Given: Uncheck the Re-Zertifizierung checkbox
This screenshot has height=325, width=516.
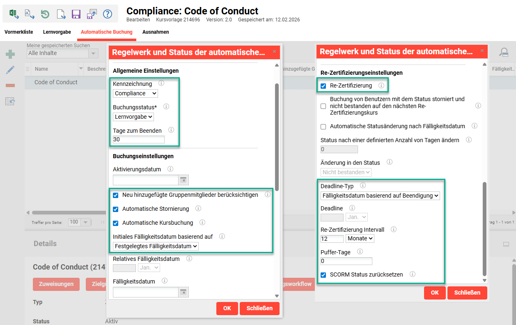Looking at the screenshot, I should 323,86.
